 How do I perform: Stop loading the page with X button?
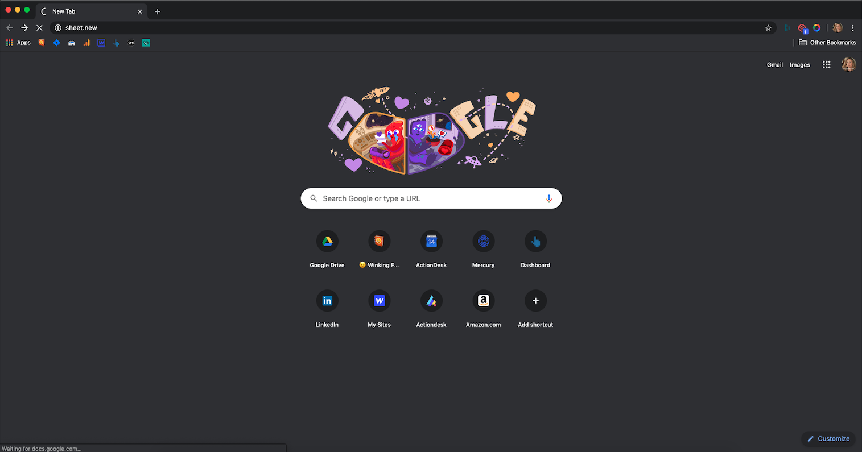coord(39,28)
